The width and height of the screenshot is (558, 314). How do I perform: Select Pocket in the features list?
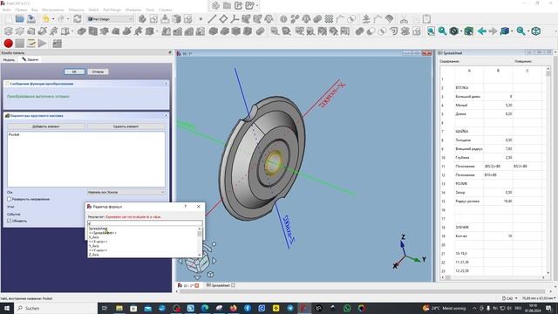click(x=14, y=134)
